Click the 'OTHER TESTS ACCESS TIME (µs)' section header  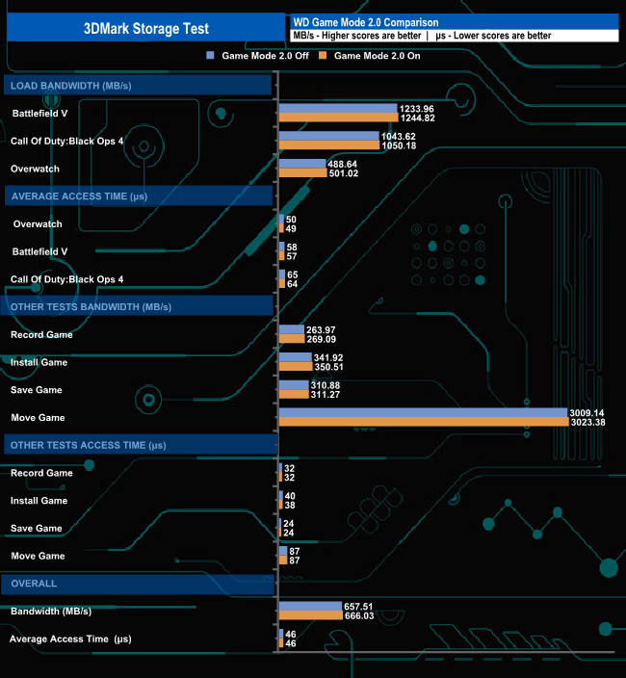(x=141, y=445)
